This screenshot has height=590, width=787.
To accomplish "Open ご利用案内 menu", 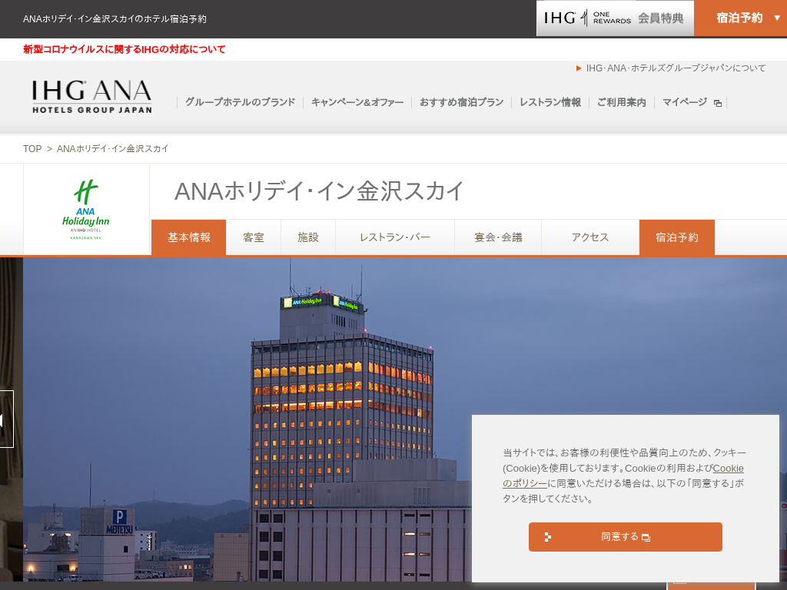I will [x=621, y=102].
